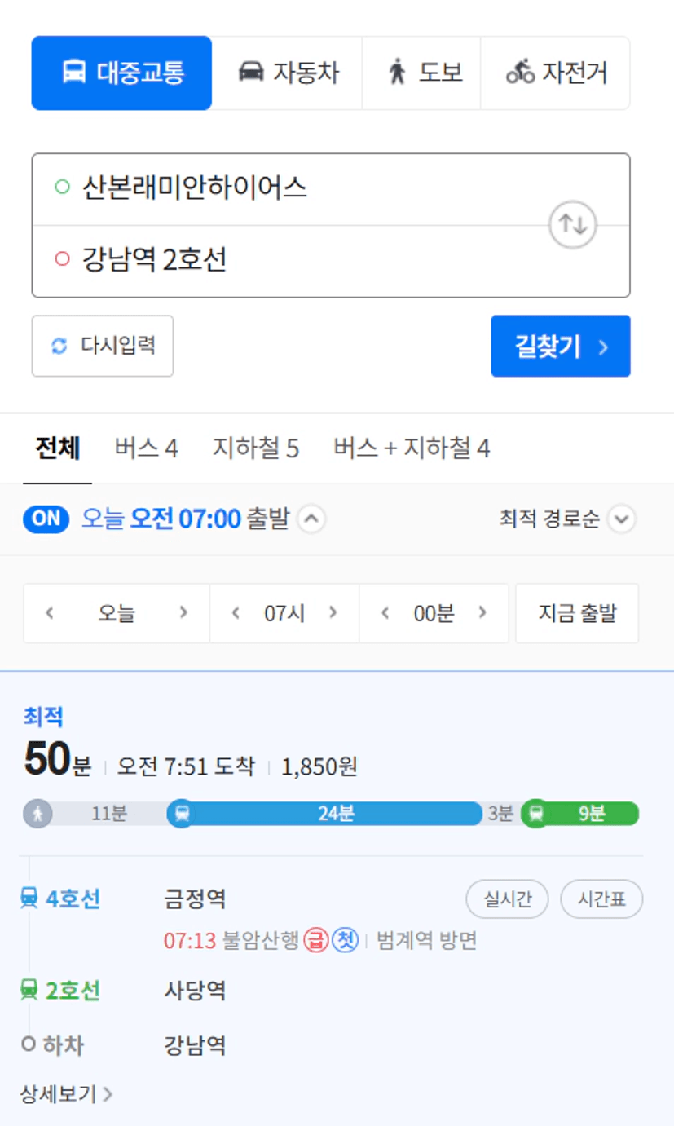This screenshot has height=1126, width=674.
Task: Click the blue Line 4 subway icon on bar
Action: coord(182,813)
